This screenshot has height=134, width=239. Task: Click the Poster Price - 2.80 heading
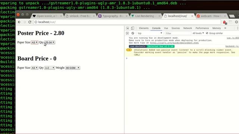[x=41, y=33]
